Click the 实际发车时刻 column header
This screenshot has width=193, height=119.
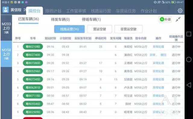point(83,38)
